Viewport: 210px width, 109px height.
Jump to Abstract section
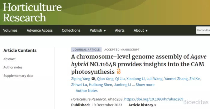pos(10,59)
